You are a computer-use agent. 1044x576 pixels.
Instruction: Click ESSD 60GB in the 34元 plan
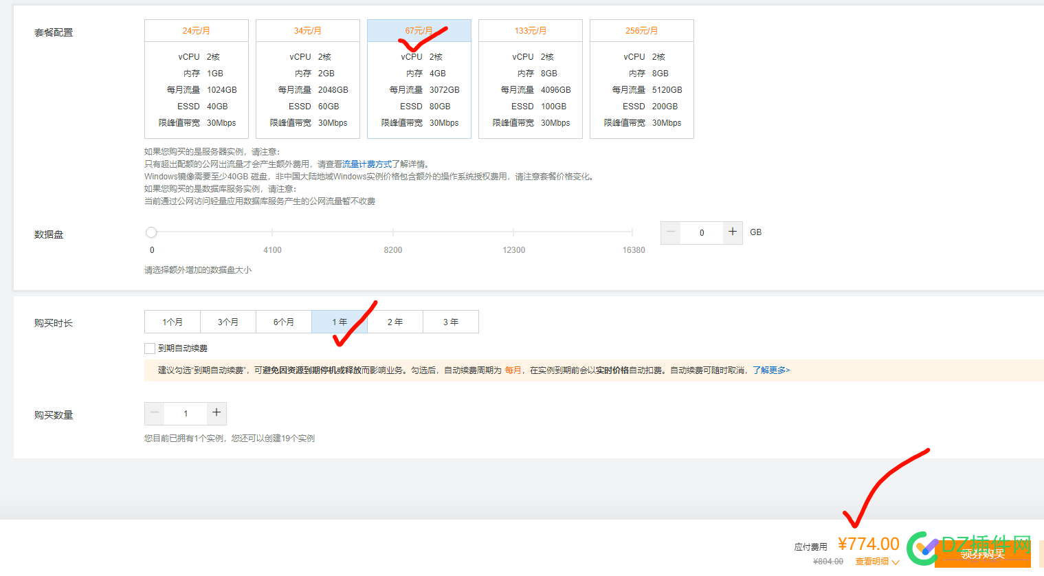pos(314,107)
